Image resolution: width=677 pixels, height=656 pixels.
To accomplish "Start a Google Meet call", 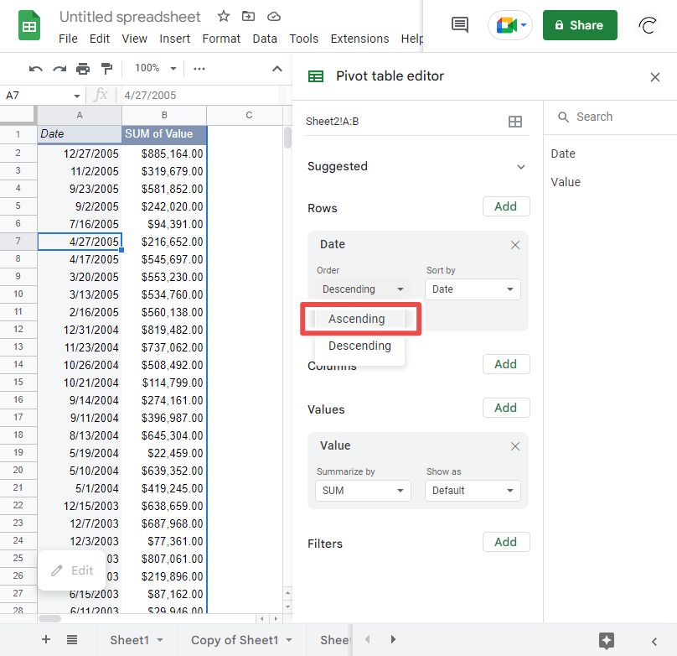I will [x=505, y=25].
